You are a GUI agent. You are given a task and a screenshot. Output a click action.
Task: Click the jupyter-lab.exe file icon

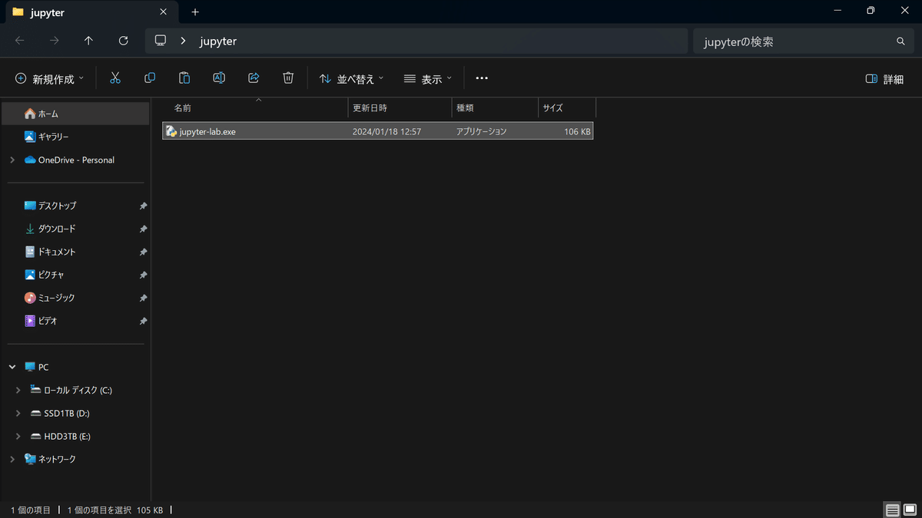point(171,131)
